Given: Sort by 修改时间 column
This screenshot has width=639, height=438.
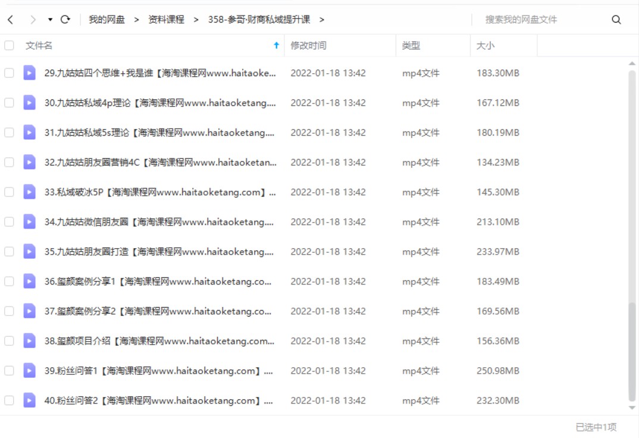Looking at the screenshot, I should click(309, 45).
